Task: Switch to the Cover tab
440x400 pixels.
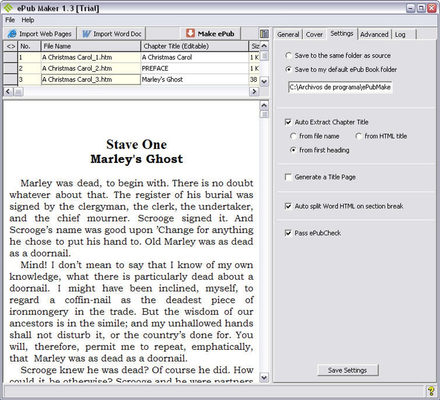Action: click(x=314, y=34)
